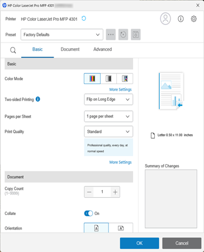Click the Basic section header
This screenshot has width=204, height=252.
(x=69, y=64)
